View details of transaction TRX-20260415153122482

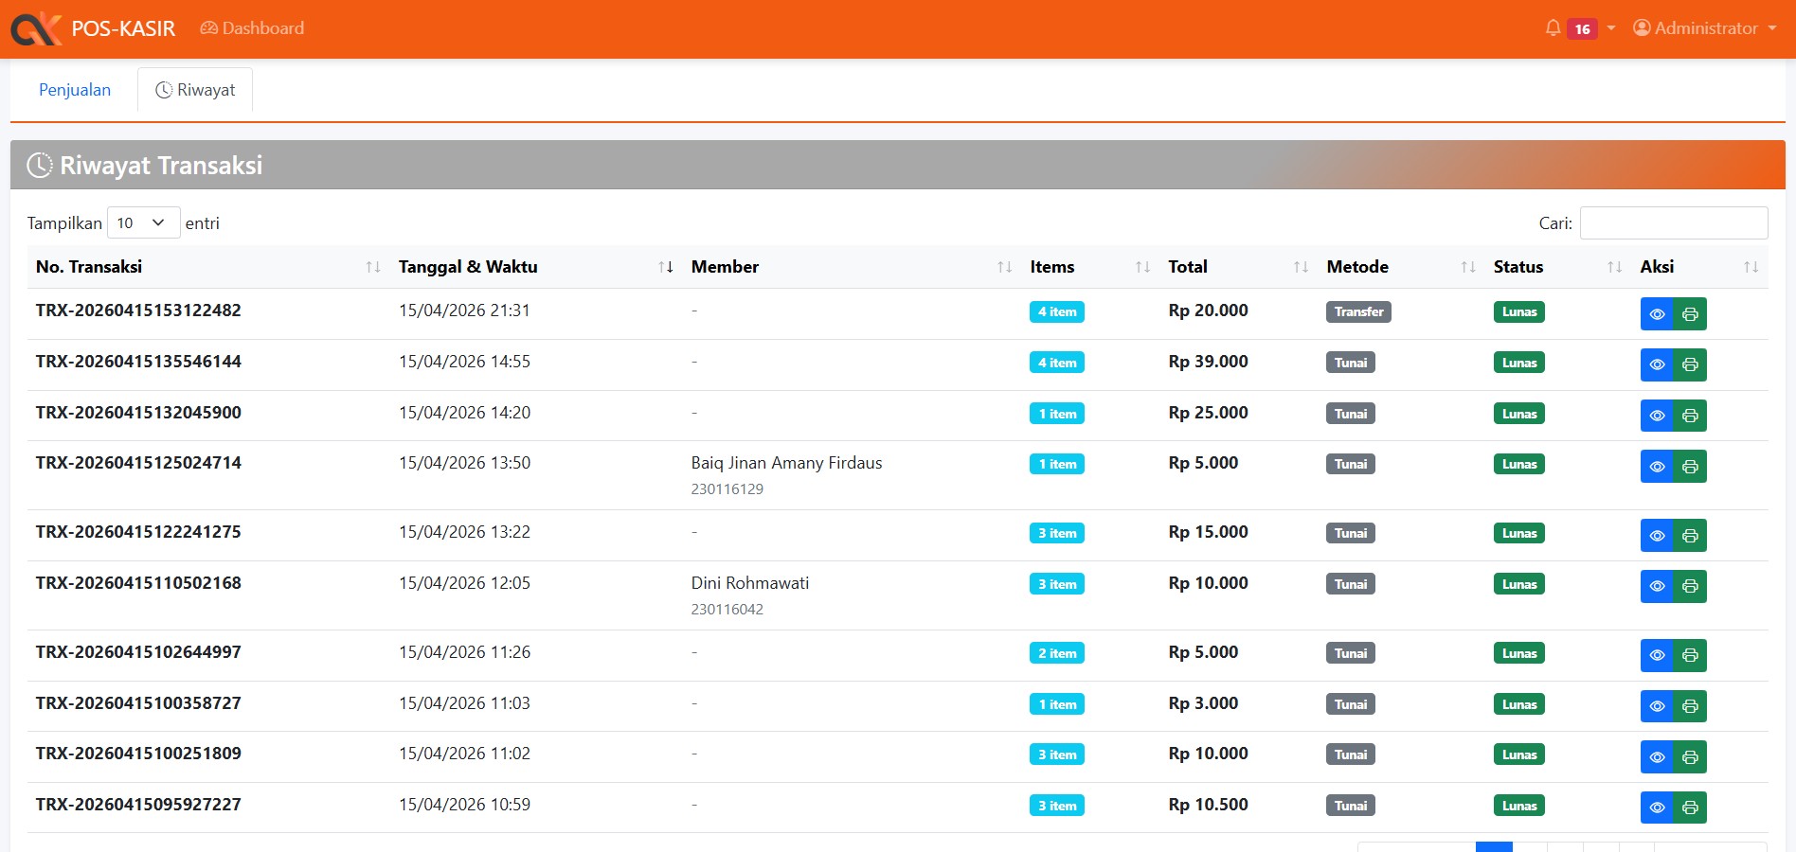point(1657,314)
